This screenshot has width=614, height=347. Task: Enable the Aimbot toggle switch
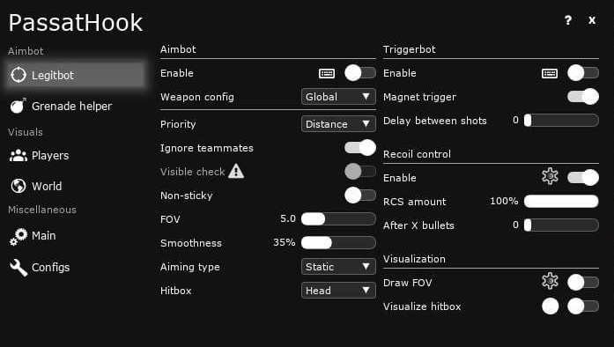tap(360, 73)
